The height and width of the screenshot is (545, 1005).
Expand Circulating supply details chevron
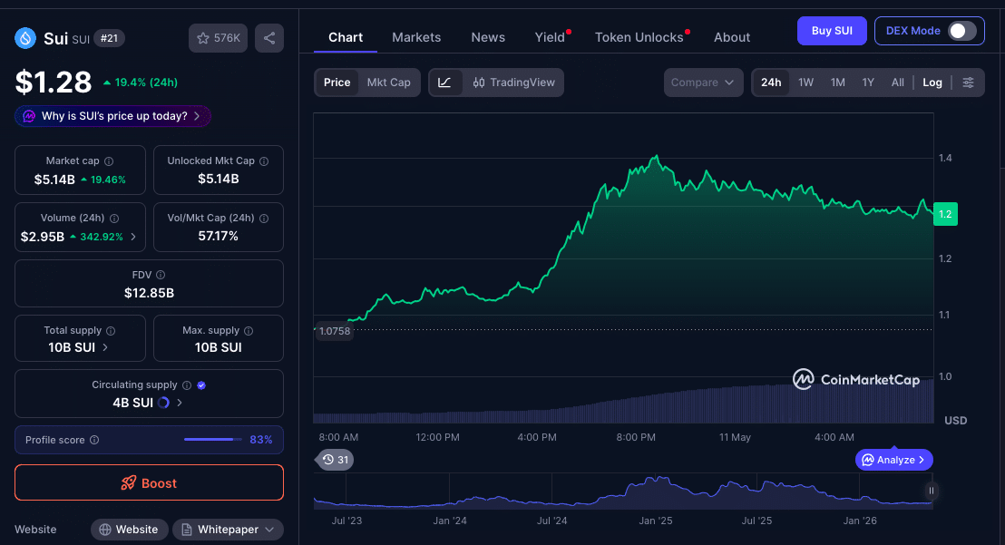(x=180, y=403)
